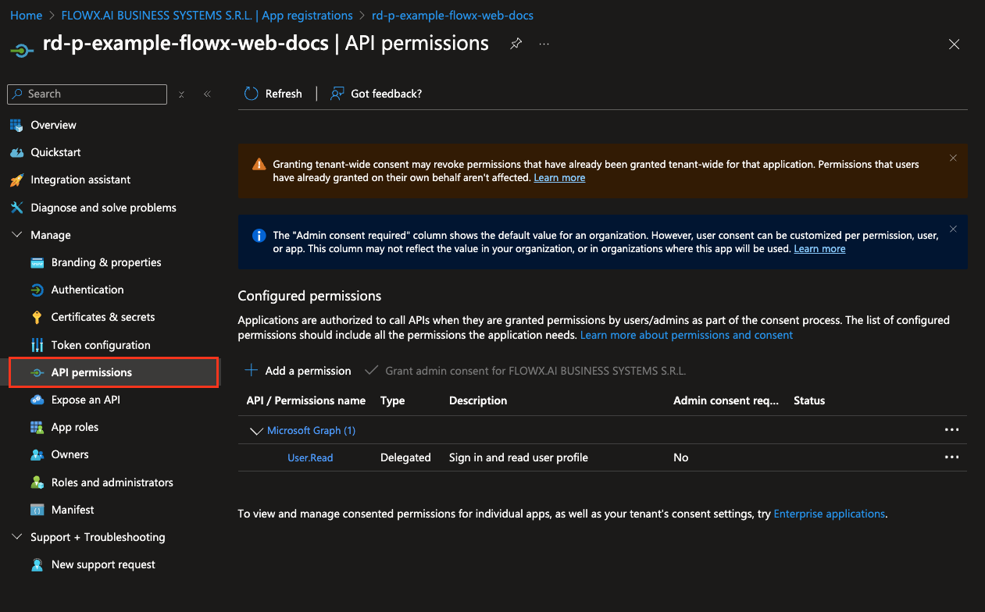Open the User.Read row ellipsis menu
985x612 pixels.
[x=951, y=457]
